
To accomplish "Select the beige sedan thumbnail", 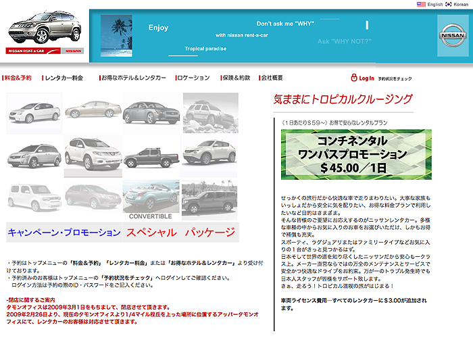I will (93, 110).
